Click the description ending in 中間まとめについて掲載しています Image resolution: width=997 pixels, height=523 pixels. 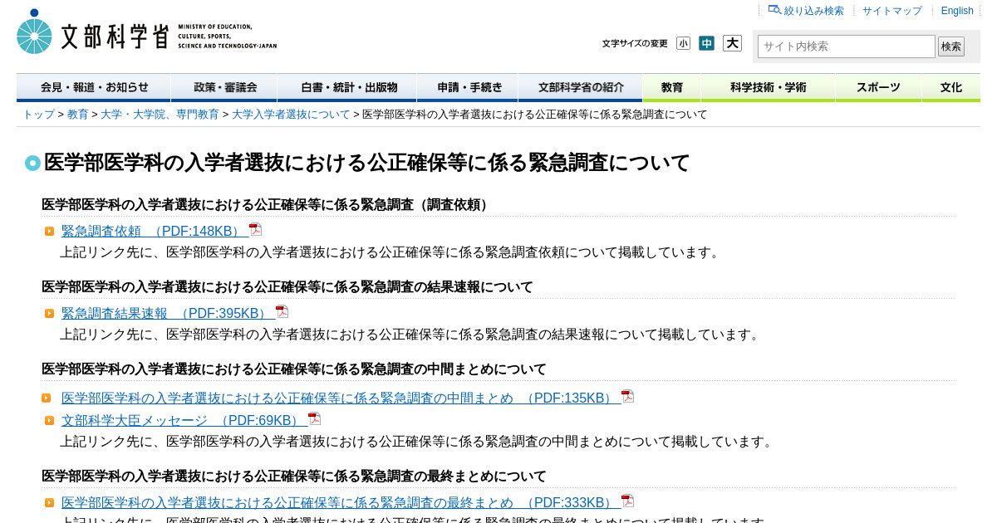418,442
